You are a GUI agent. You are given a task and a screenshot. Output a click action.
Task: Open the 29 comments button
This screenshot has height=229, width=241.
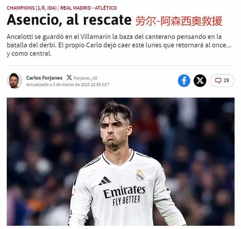click(222, 81)
